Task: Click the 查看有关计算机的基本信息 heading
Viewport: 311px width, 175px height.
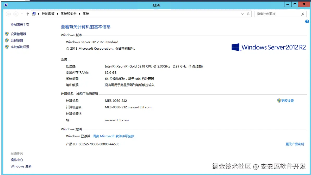Action: point(86,27)
